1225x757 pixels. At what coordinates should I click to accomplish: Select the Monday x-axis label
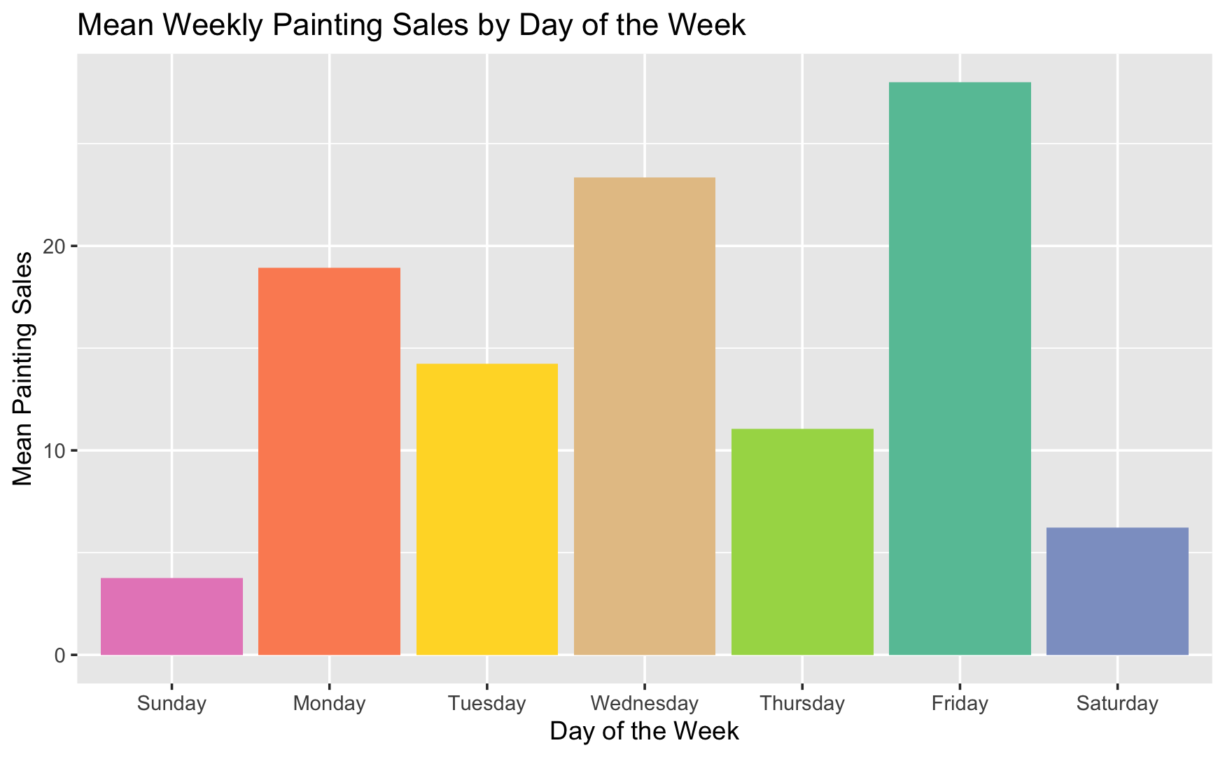tap(329, 703)
